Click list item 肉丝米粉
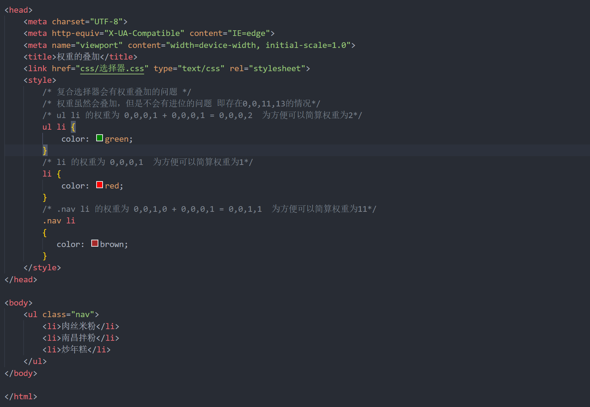Viewport: 590px width, 407px height. (x=81, y=326)
